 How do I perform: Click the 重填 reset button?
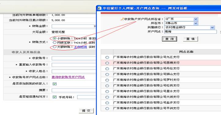point(191,39)
